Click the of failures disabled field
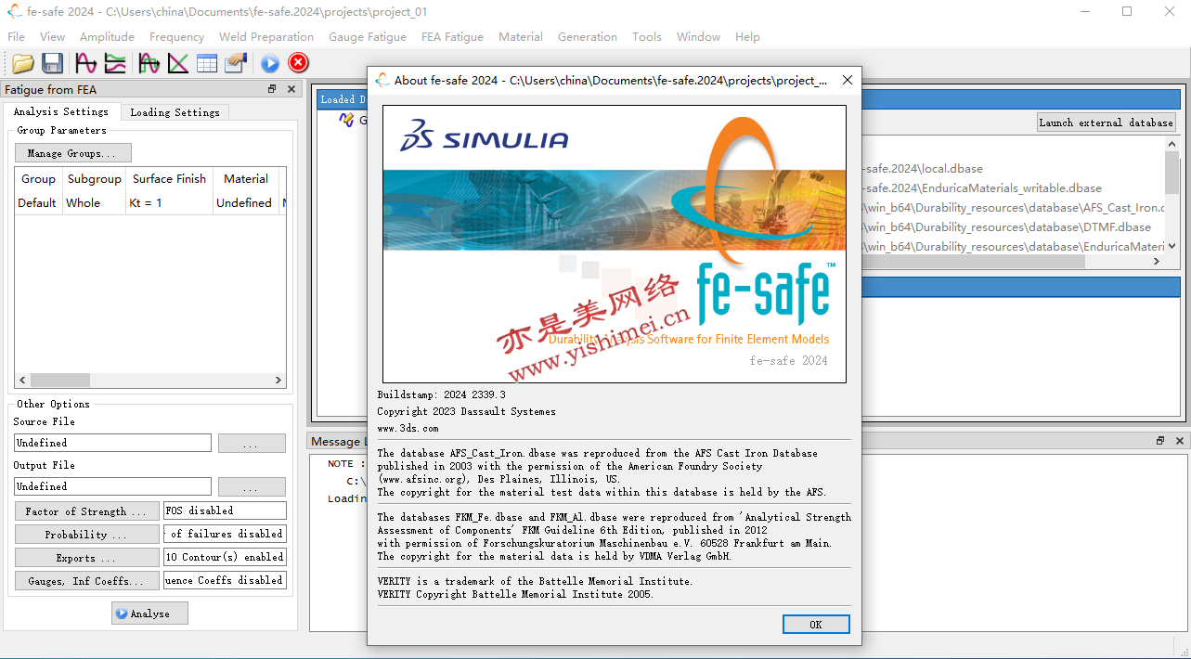 (225, 534)
